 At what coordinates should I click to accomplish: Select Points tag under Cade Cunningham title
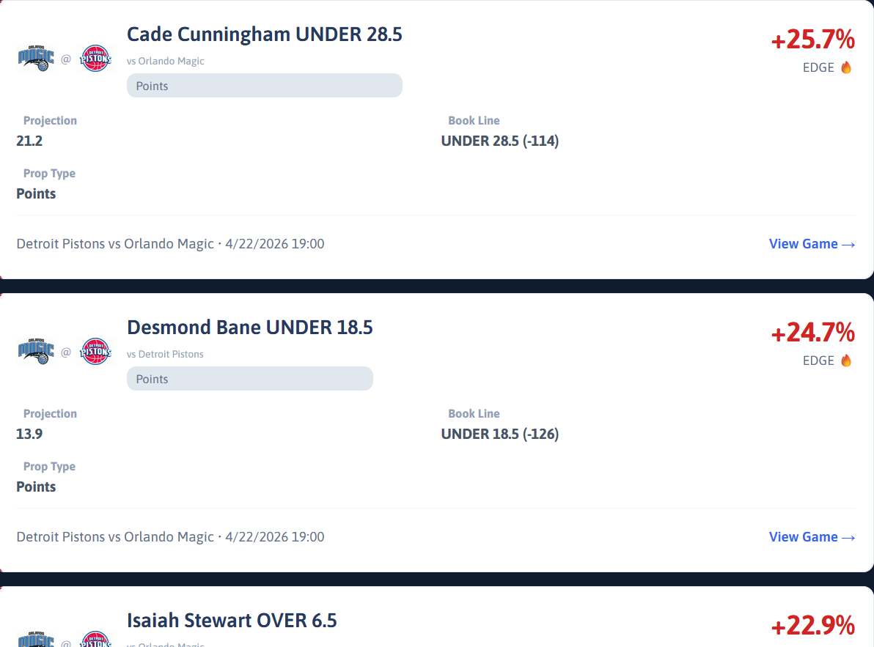click(x=264, y=86)
